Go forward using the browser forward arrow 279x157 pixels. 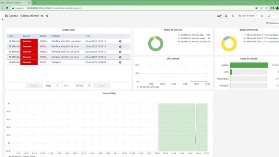tap(2, 8)
